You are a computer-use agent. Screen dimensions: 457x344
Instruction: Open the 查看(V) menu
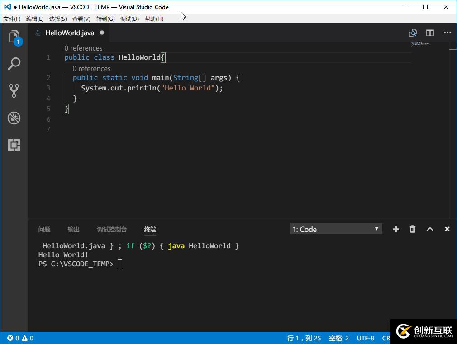coord(81,19)
